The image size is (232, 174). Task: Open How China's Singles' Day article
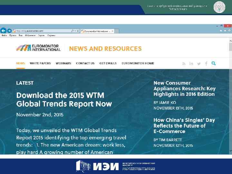click(184, 126)
